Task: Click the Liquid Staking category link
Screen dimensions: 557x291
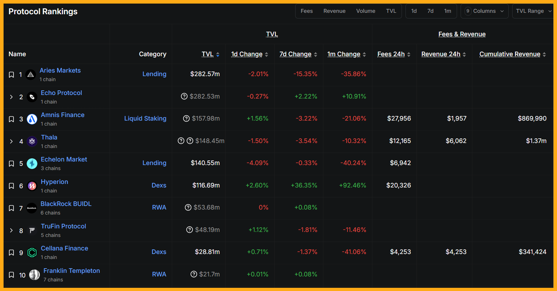Action: point(145,118)
